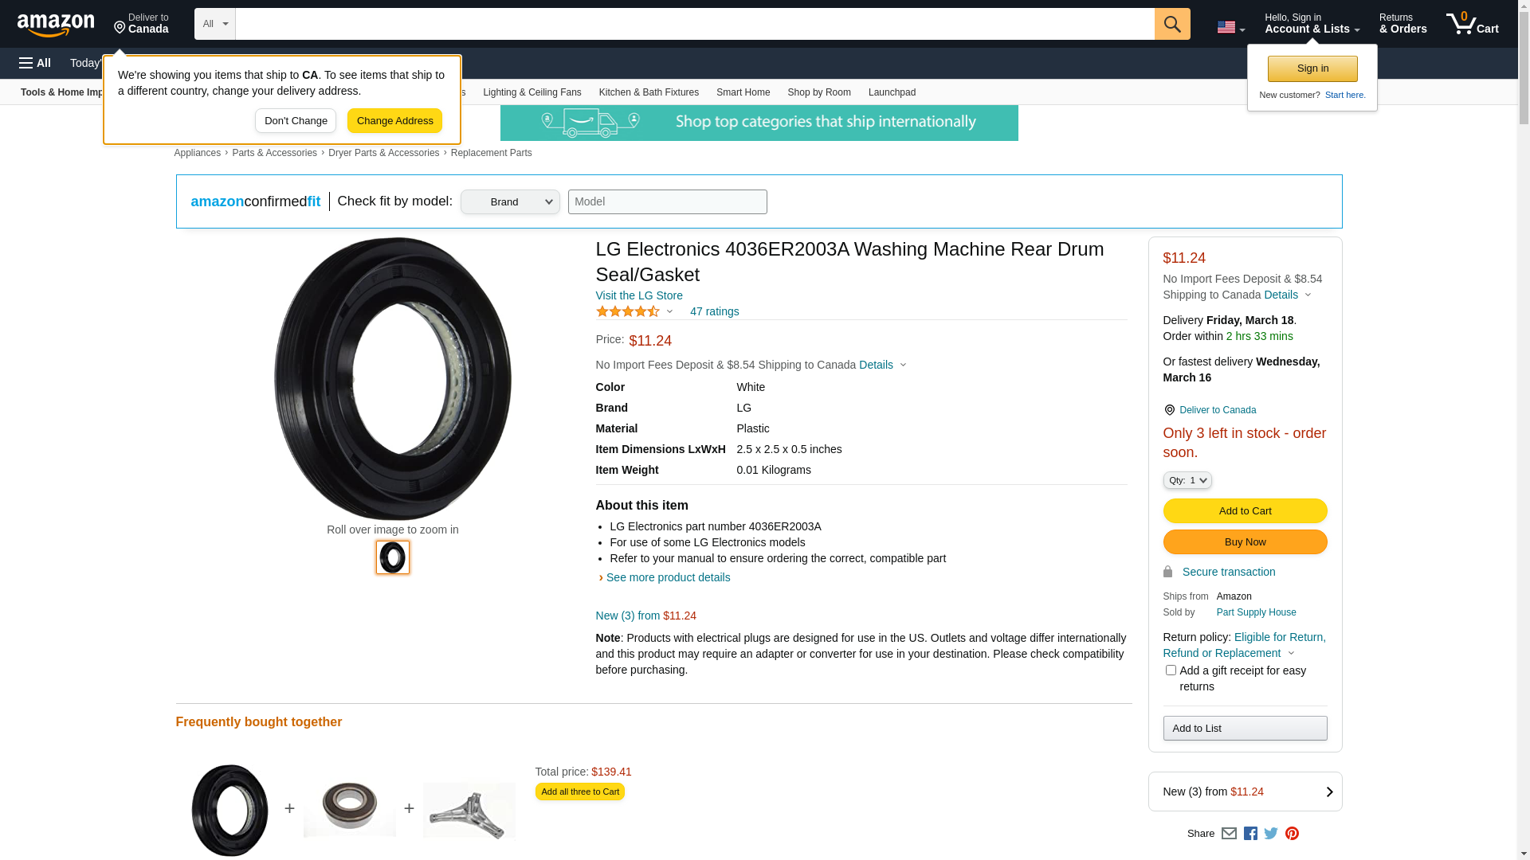
Task: Select the gasket product thumbnail
Action: [392, 557]
